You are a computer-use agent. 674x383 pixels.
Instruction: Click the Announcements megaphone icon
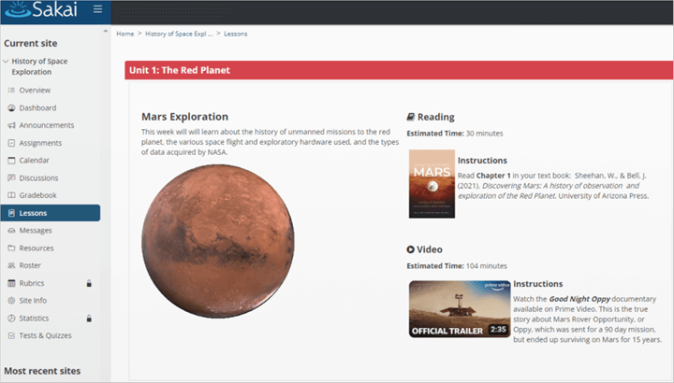tap(11, 125)
